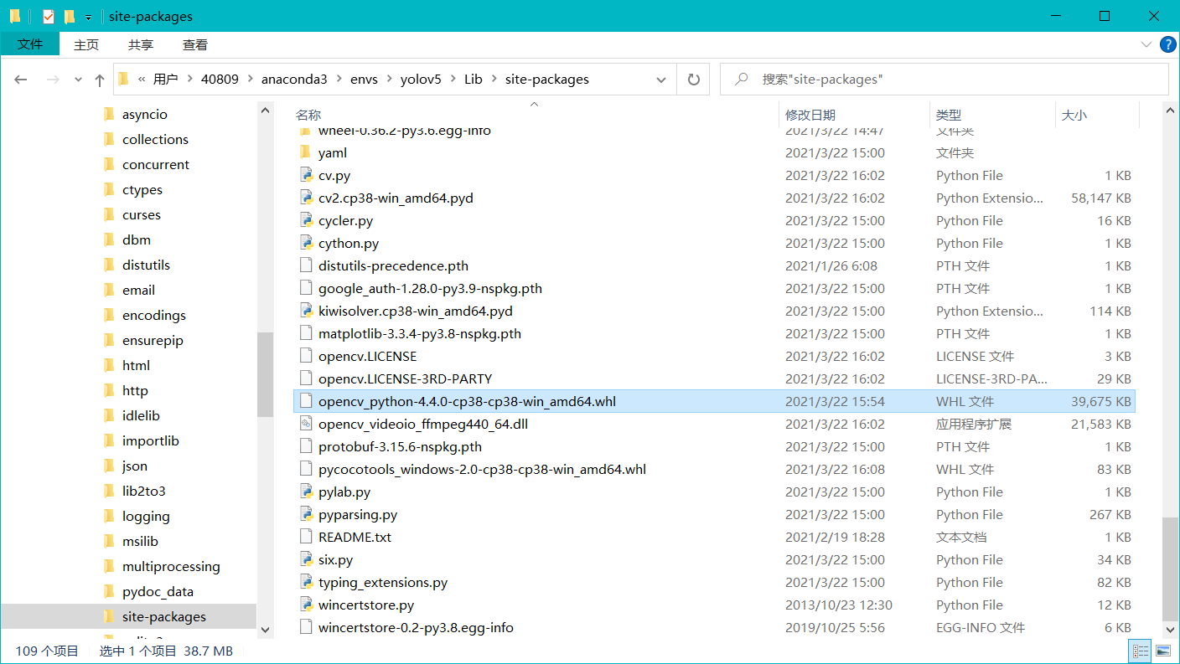
Task: Click the yolov5 breadcrumb in address bar
Action: (421, 79)
